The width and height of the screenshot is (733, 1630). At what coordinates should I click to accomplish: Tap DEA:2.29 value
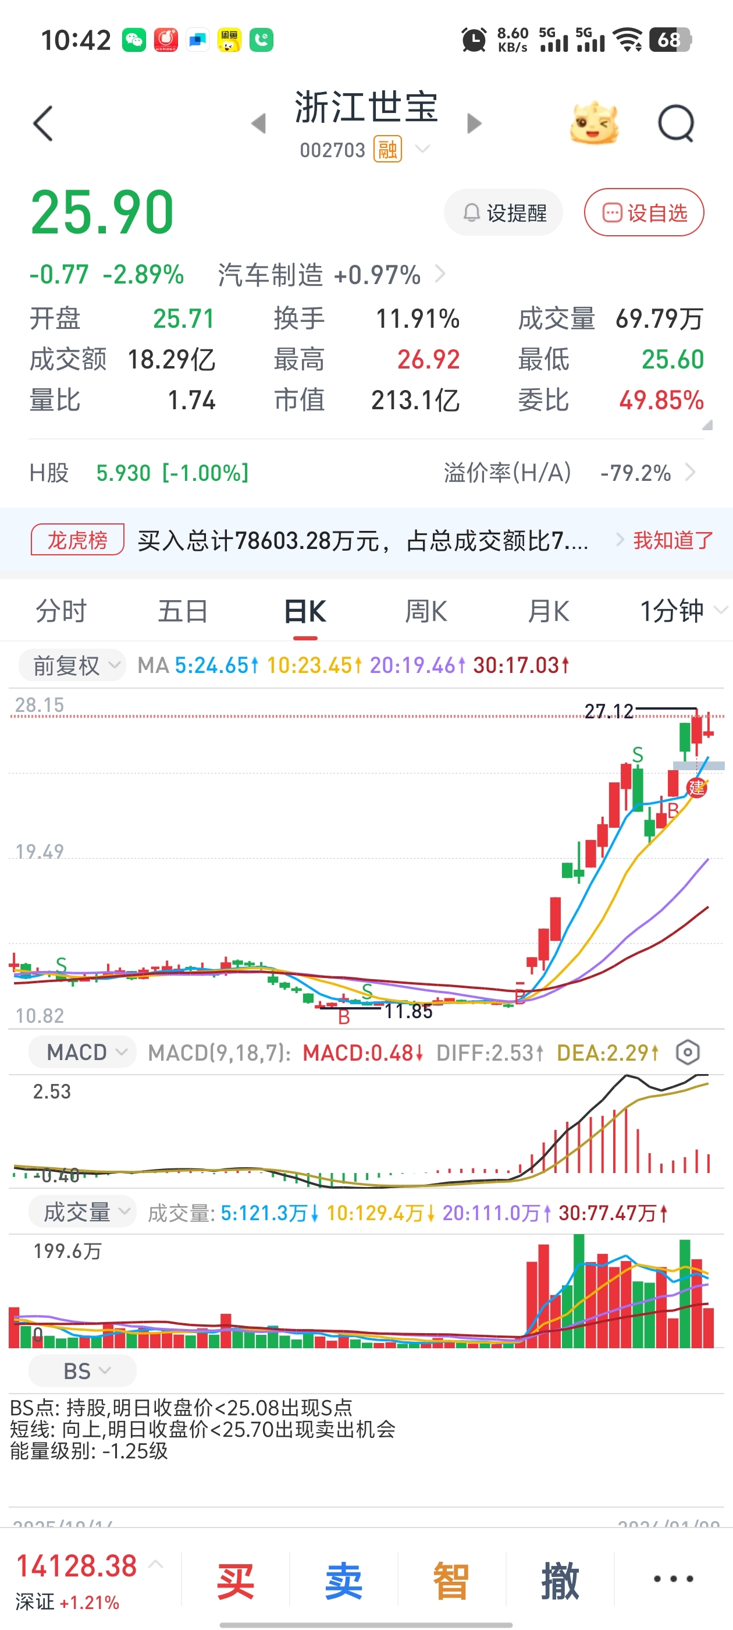point(608,1053)
